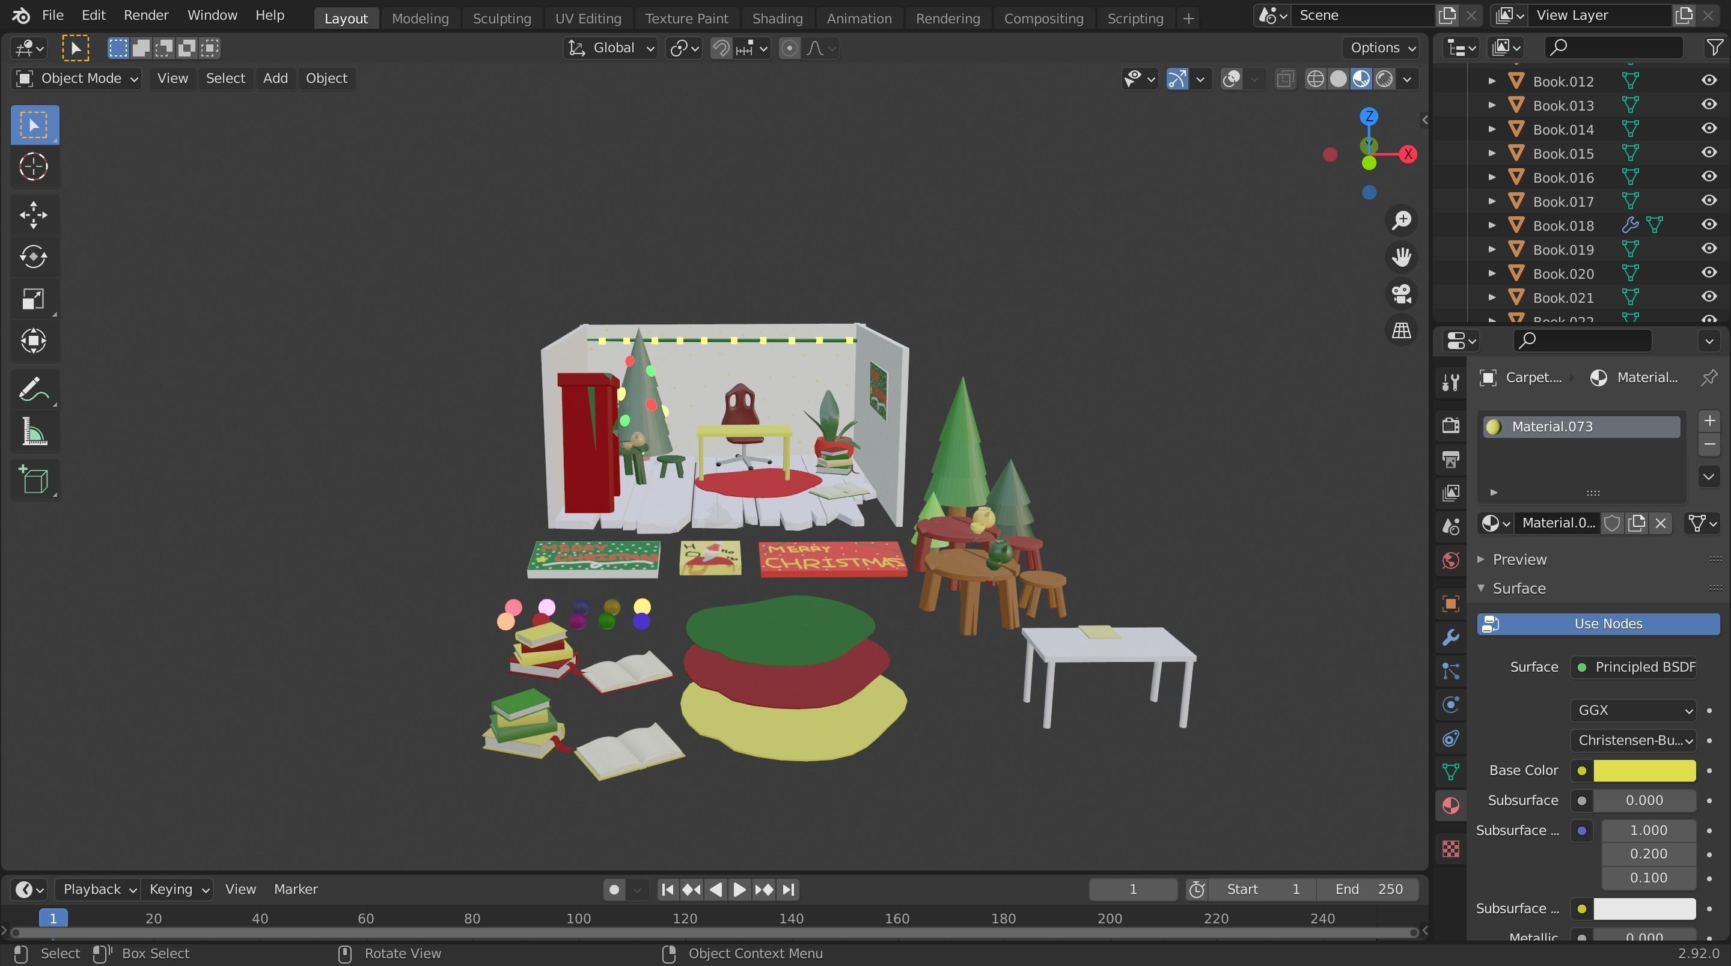
Task: Open the Texture properties checker tab
Action: pyautogui.click(x=1451, y=849)
